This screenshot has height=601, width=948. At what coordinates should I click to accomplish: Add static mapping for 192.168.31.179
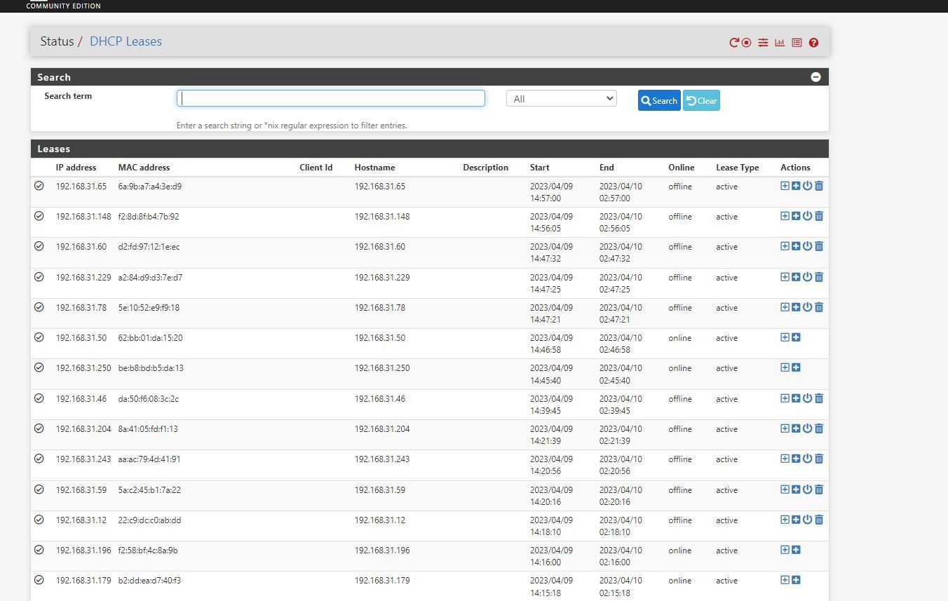pyautogui.click(x=785, y=580)
